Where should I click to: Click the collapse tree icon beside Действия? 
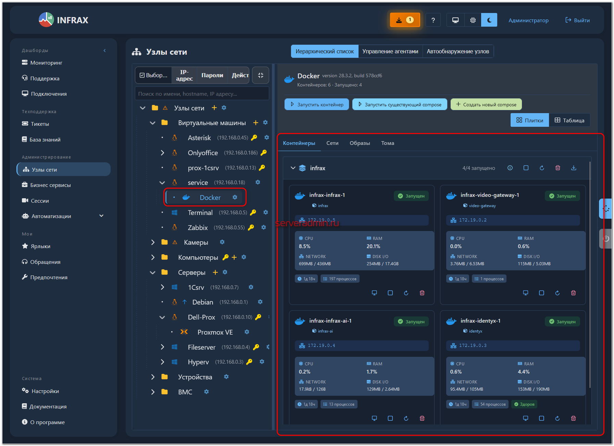tap(261, 75)
